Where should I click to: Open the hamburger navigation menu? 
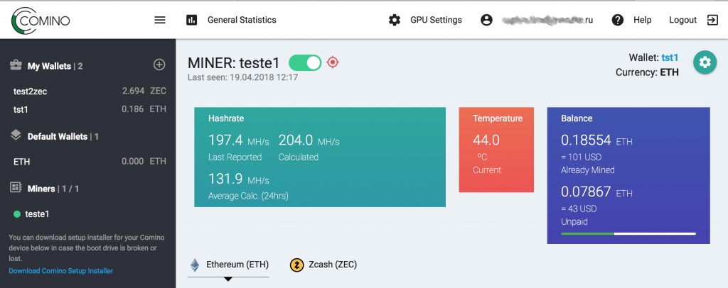click(160, 20)
